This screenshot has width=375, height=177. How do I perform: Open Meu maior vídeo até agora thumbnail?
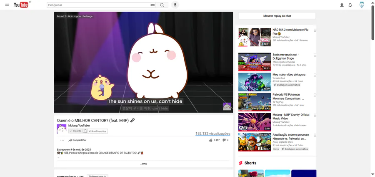(255, 82)
